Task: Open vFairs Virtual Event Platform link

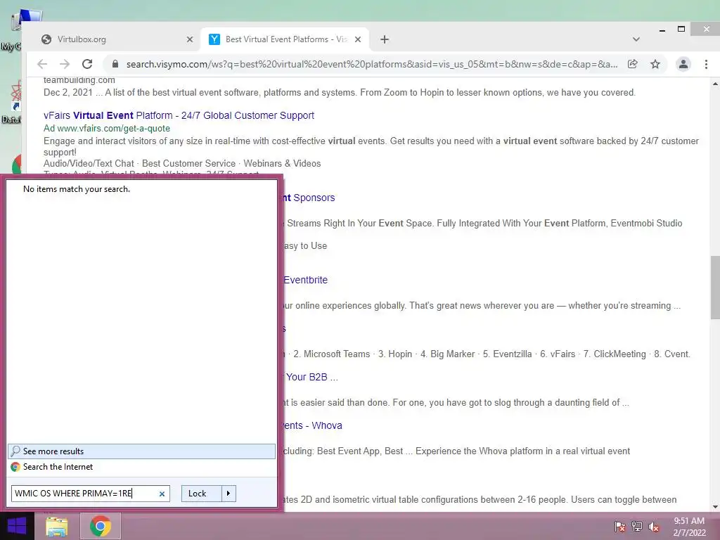Action: 179,115
